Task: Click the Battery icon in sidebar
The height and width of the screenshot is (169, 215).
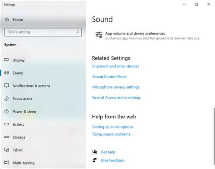Action: (x=7, y=124)
